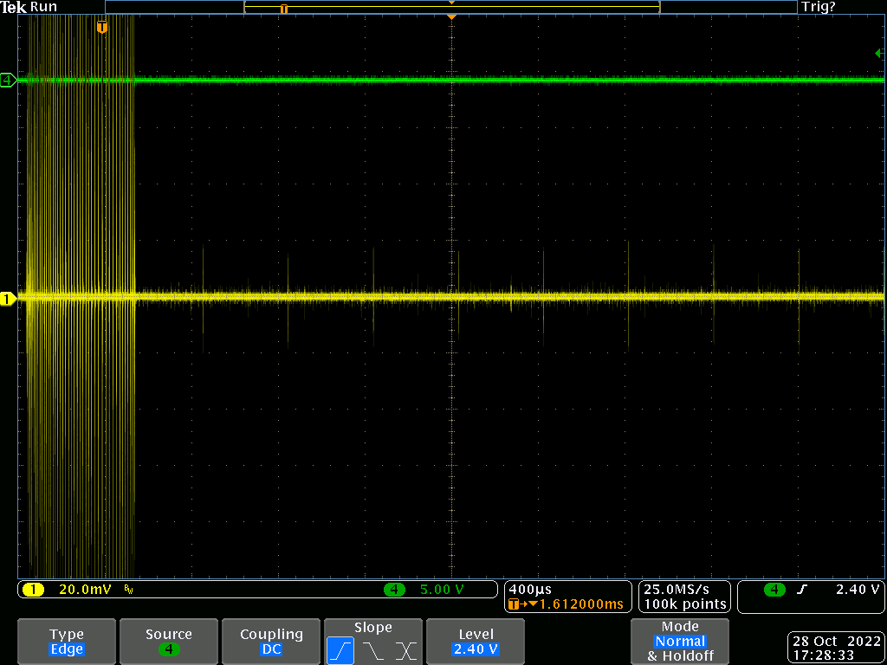Click the channel 4 ground reference marker
Image resolution: width=887 pixels, height=665 pixels.
pos(8,81)
